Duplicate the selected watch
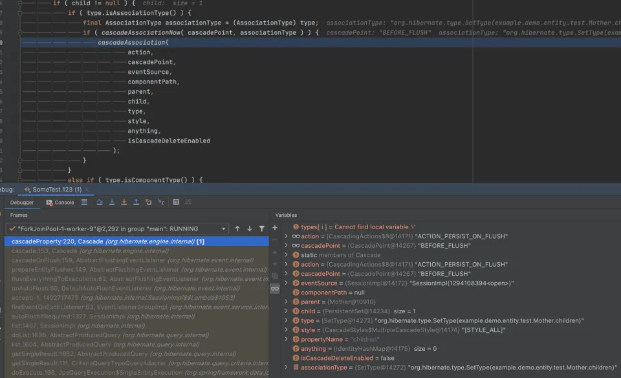The image size is (621, 378). pos(275,276)
